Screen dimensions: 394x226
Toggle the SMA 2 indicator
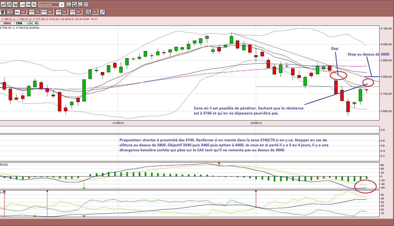[x=73, y=12]
